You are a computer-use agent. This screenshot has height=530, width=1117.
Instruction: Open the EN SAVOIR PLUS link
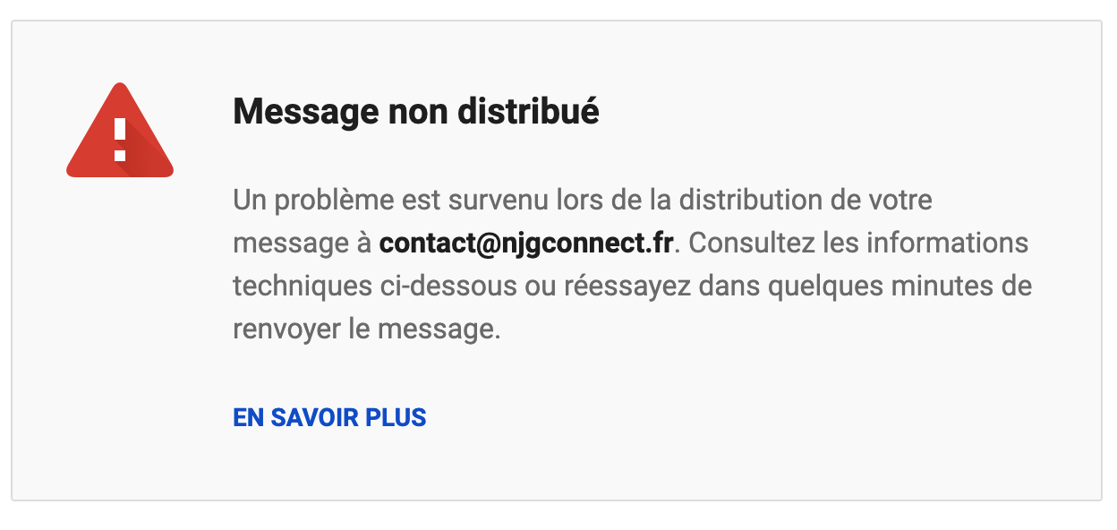pyautogui.click(x=329, y=417)
